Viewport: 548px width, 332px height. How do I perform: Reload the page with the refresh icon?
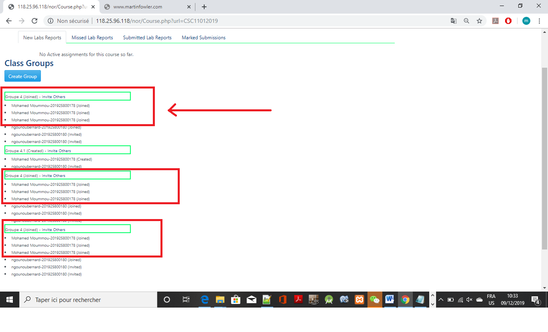35,21
